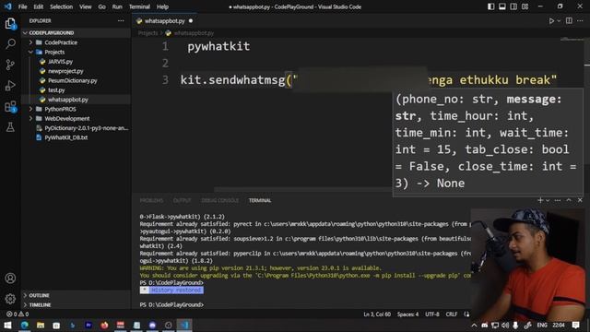
Task: Open the Go menu
Action: (102, 6)
